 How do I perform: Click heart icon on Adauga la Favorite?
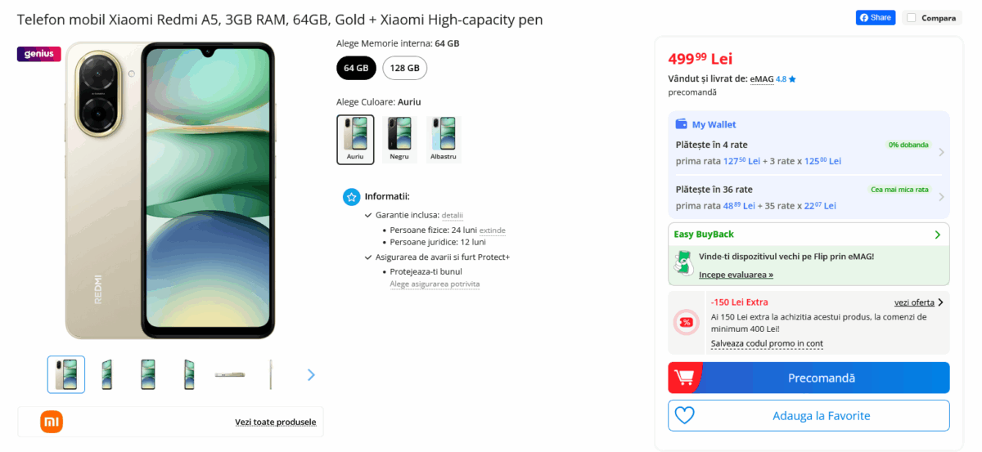click(x=685, y=415)
